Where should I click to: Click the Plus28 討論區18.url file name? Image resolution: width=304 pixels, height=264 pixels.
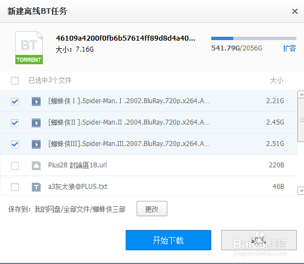coord(77,165)
